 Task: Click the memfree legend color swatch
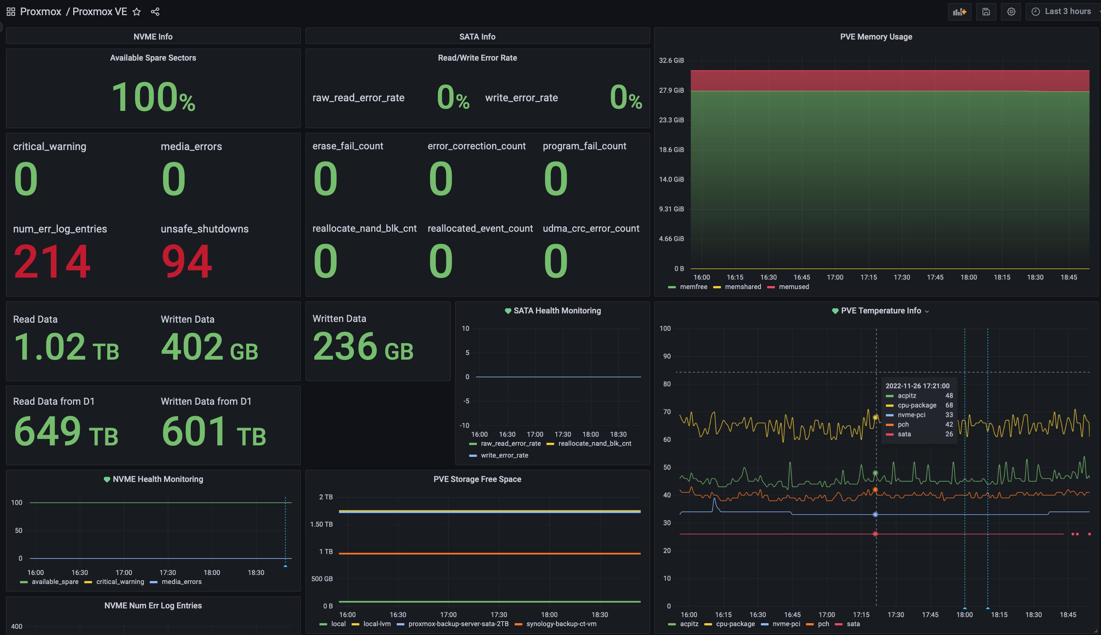(x=672, y=287)
